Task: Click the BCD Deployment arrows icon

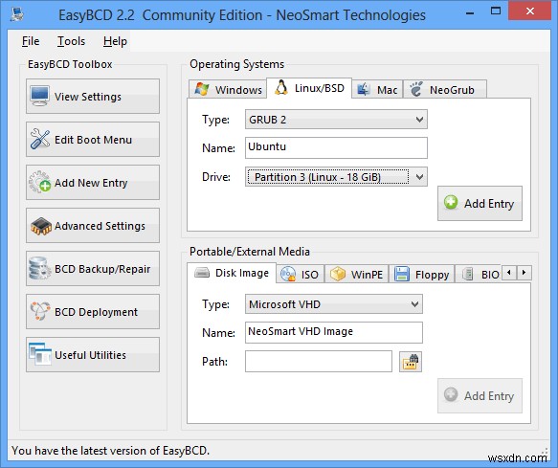Action: pos(40,311)
